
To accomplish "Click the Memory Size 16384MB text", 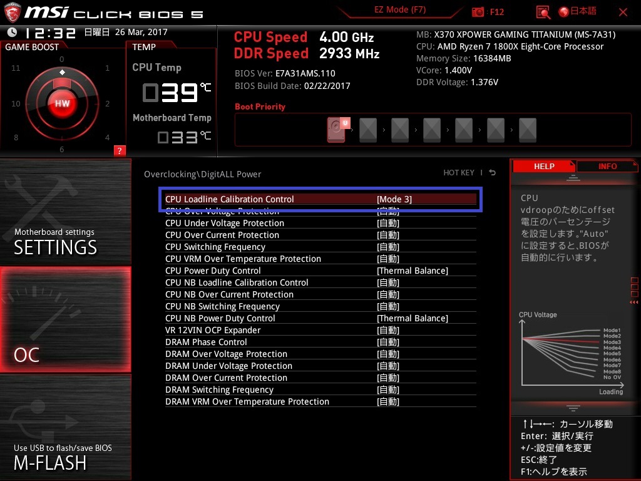I will click(464, 58).
